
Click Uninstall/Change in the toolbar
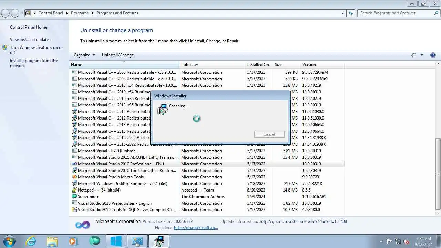point(118,55)
